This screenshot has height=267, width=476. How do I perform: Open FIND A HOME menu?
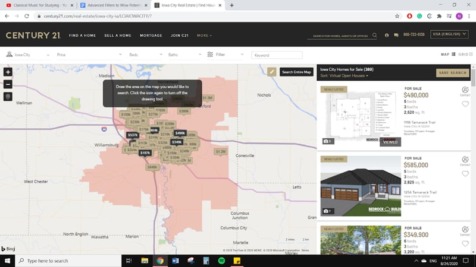click(82, 36)
